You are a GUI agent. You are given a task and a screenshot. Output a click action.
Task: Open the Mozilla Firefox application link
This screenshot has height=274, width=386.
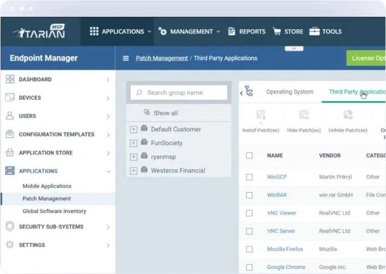coord(285,249)
